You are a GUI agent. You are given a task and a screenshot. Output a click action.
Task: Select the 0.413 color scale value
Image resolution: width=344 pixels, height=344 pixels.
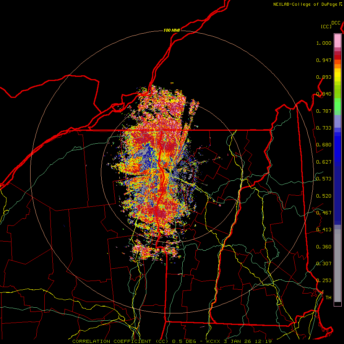coord(324,229)
